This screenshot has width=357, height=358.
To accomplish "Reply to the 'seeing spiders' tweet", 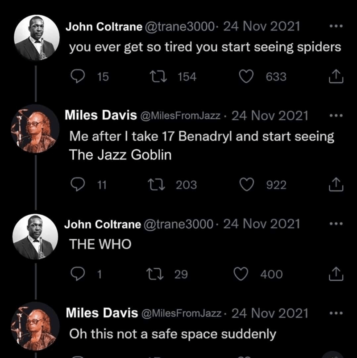I will (78, 77).
